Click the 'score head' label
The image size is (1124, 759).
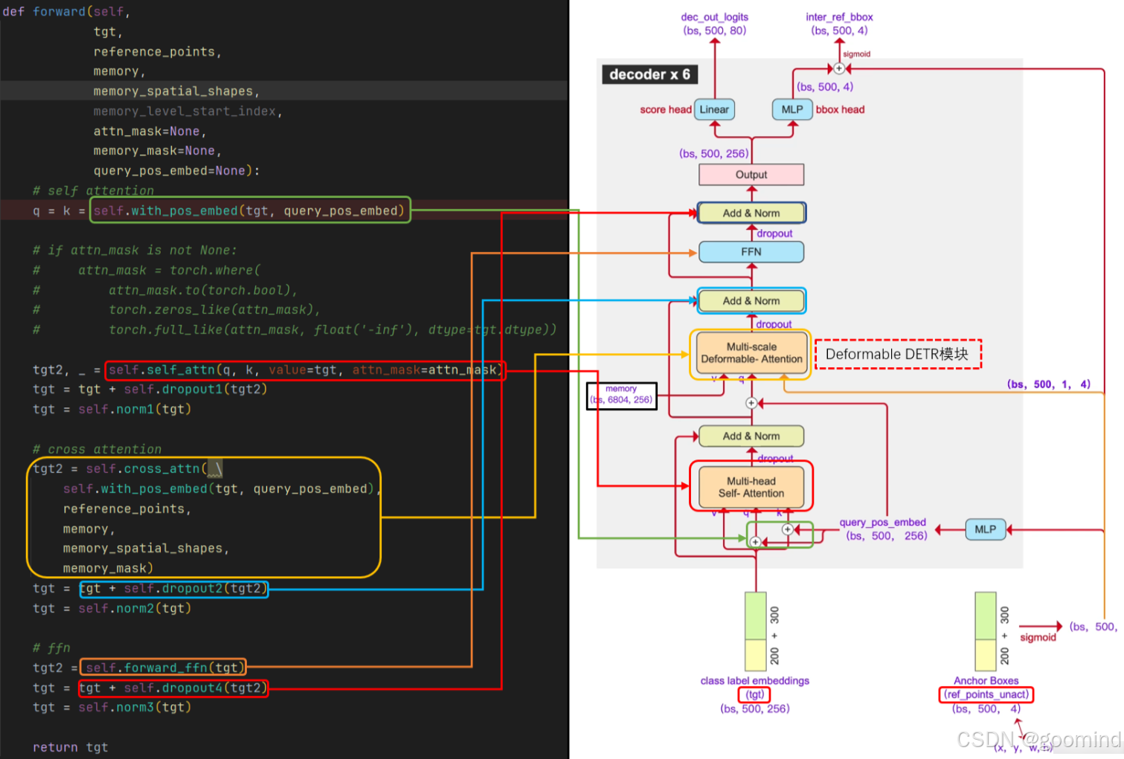coord(666,109)
